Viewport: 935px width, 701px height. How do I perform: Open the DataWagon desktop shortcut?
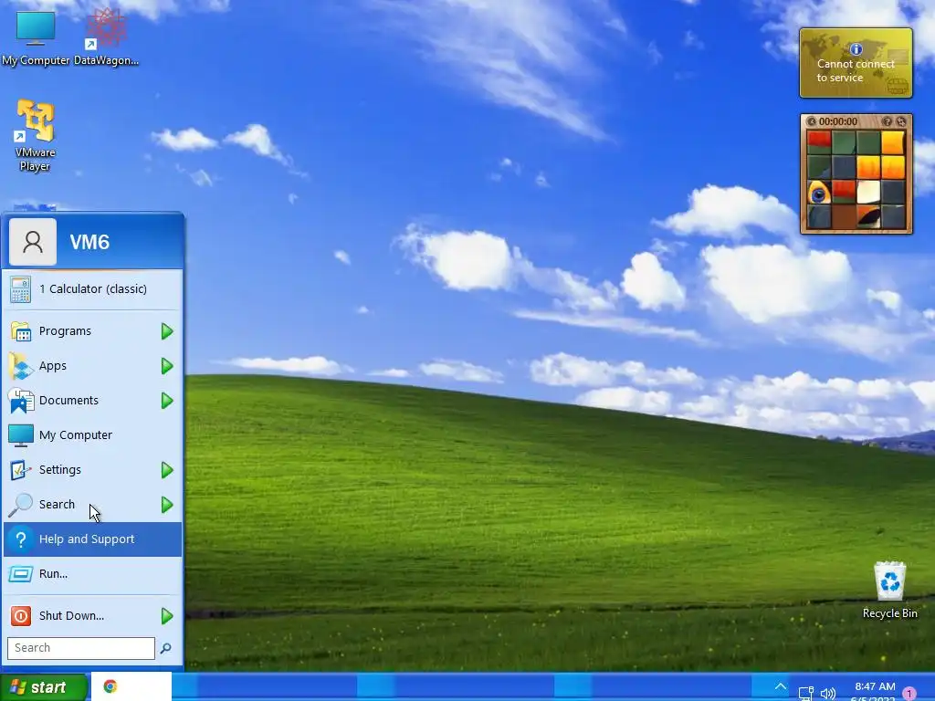(106, 37)
